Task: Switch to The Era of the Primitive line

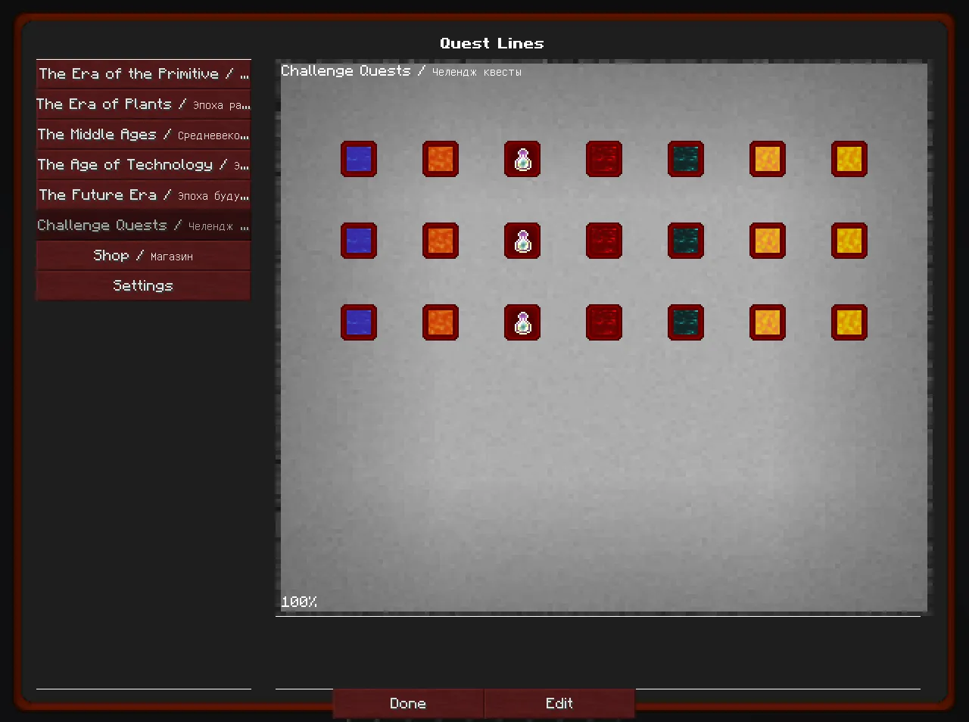Action: click(x=144, y=74)
